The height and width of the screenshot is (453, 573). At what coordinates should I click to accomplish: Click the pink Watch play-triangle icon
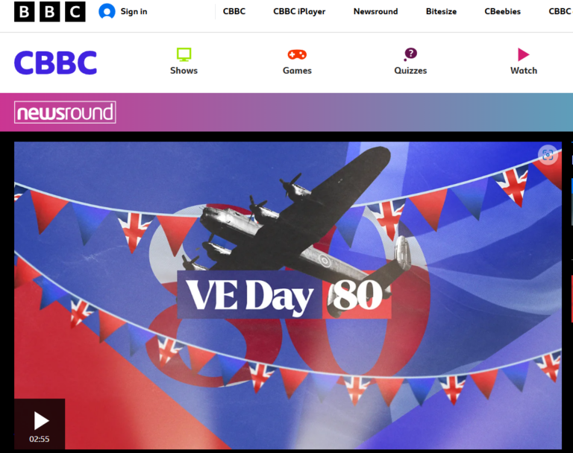coord(523,54)
